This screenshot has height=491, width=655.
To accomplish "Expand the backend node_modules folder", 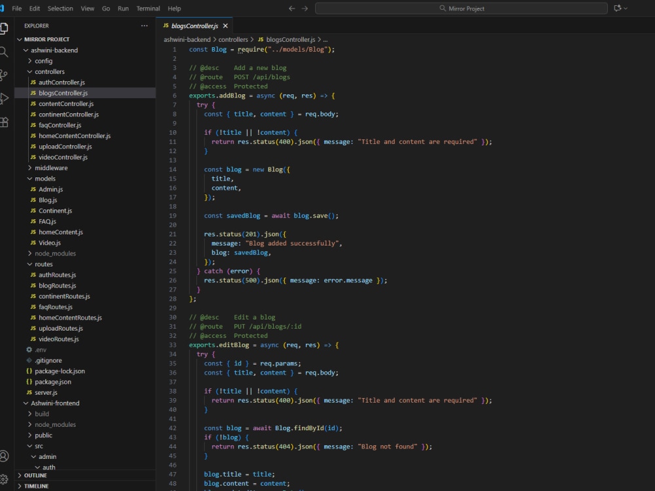I will (x=85, y=253).
